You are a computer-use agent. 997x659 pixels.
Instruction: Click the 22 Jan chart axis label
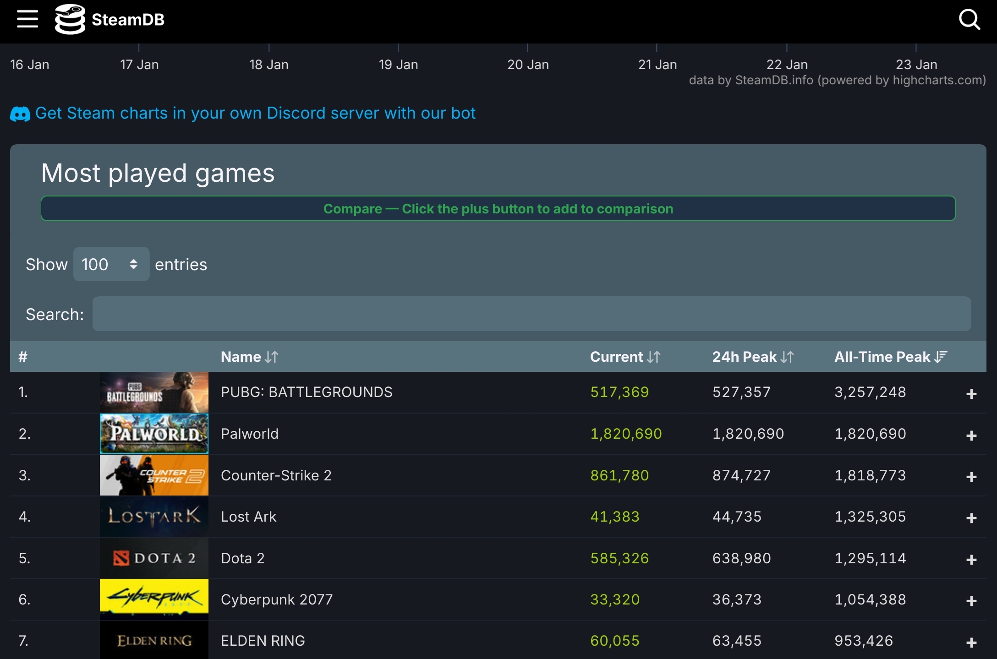tap(787, 65)
